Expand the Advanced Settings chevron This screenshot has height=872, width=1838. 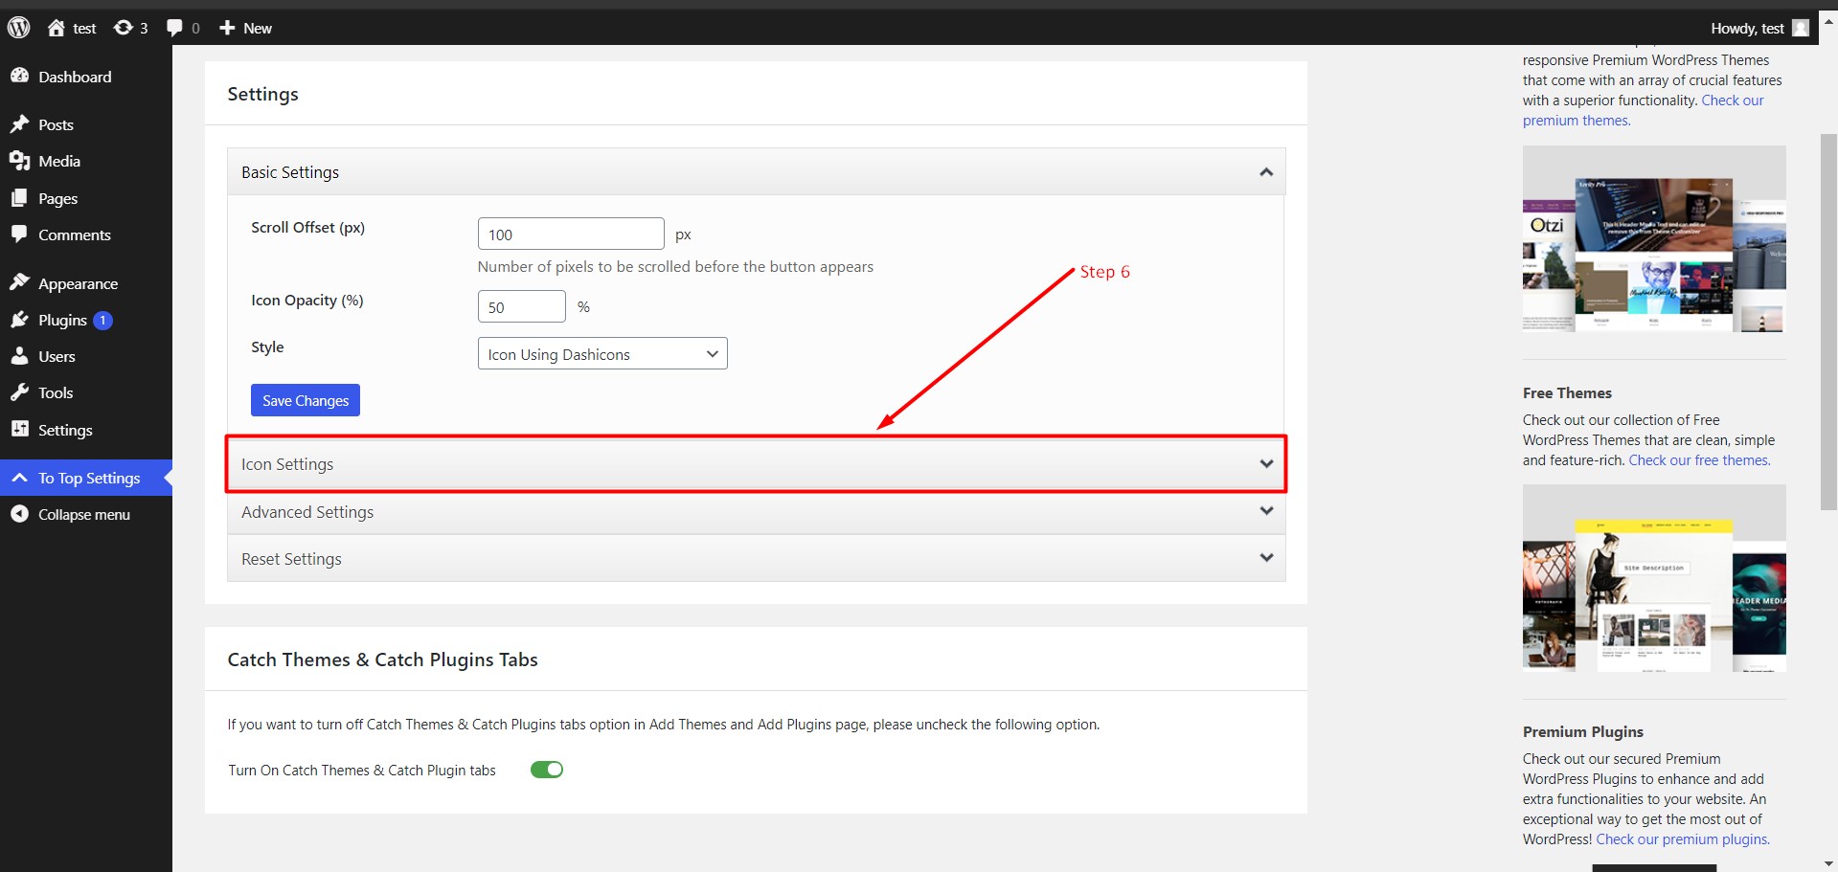pos(1266,511)
